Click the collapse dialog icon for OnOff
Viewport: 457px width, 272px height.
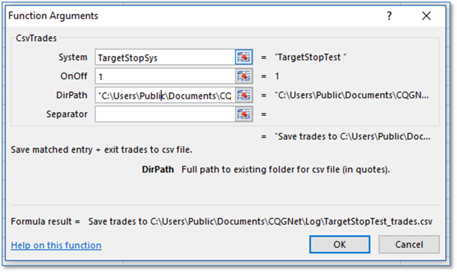pyautogui.click(x=244, y=76)
